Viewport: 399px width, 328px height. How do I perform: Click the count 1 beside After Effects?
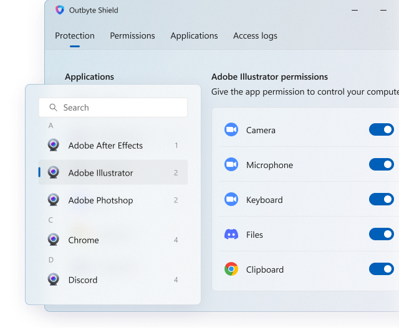click(176, 145)
